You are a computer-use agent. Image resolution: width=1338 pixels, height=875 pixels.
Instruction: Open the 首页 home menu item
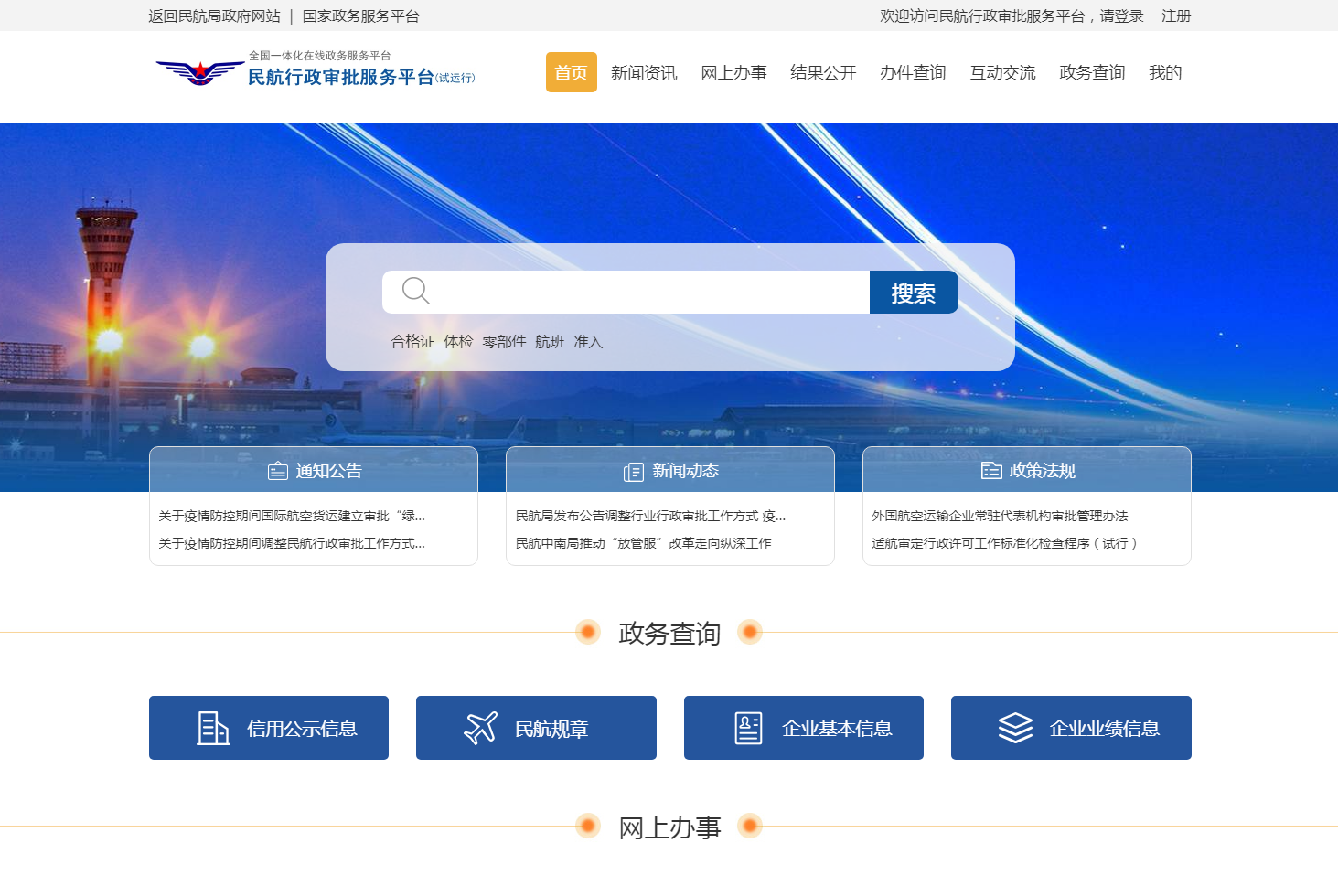click(x=572, y=72)
